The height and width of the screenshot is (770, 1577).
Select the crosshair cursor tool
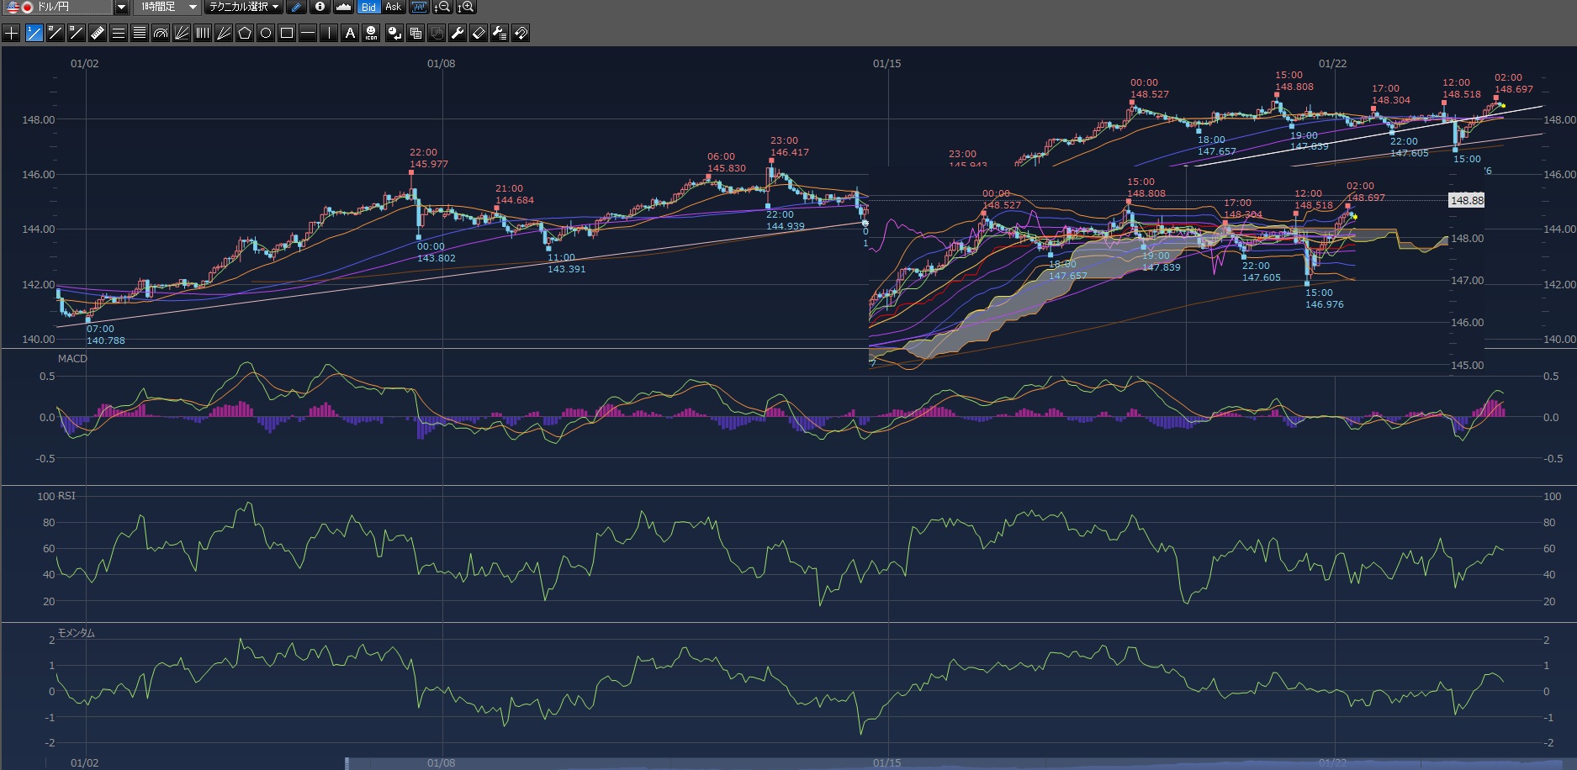[x=12, y=34]
